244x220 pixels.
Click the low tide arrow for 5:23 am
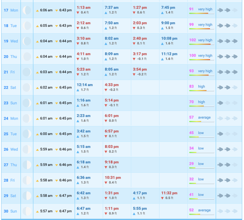pos(78,74)
